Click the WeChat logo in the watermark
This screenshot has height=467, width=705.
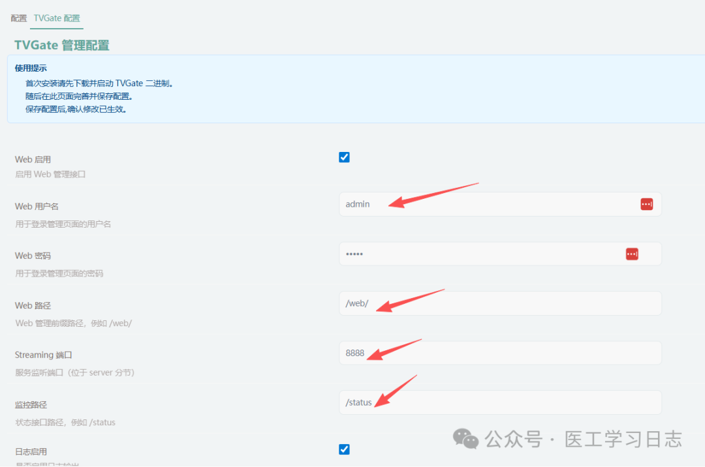[466, 439]
